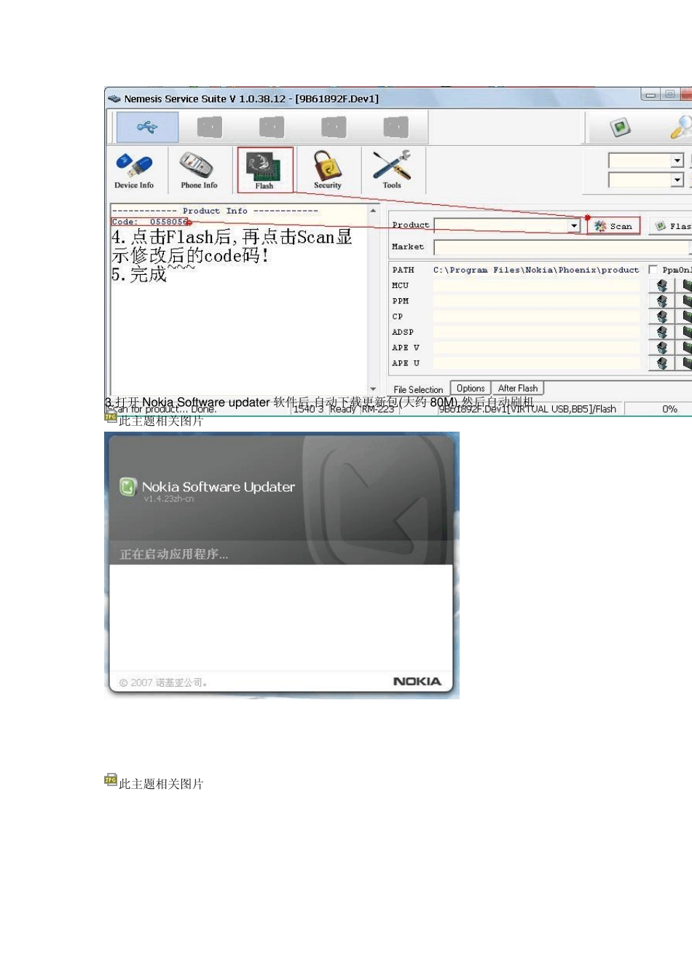Click the JPG icon above Nokia Updater image
The width and height of the screenshot is (692, 980).
(111, 417)
